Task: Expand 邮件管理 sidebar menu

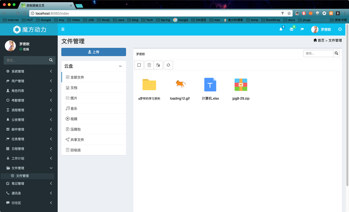Action: click(29, 129)
